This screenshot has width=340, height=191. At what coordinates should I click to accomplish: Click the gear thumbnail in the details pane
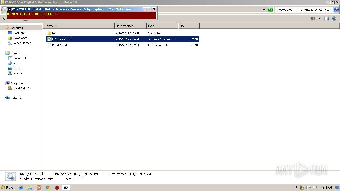[x=10, y=176]
